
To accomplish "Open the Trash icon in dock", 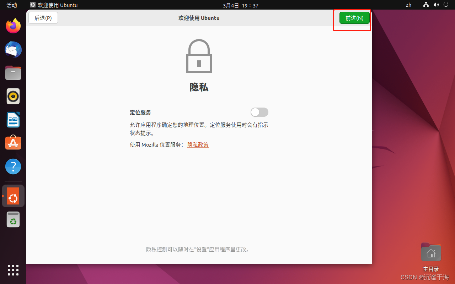I will tap(13, 219).
